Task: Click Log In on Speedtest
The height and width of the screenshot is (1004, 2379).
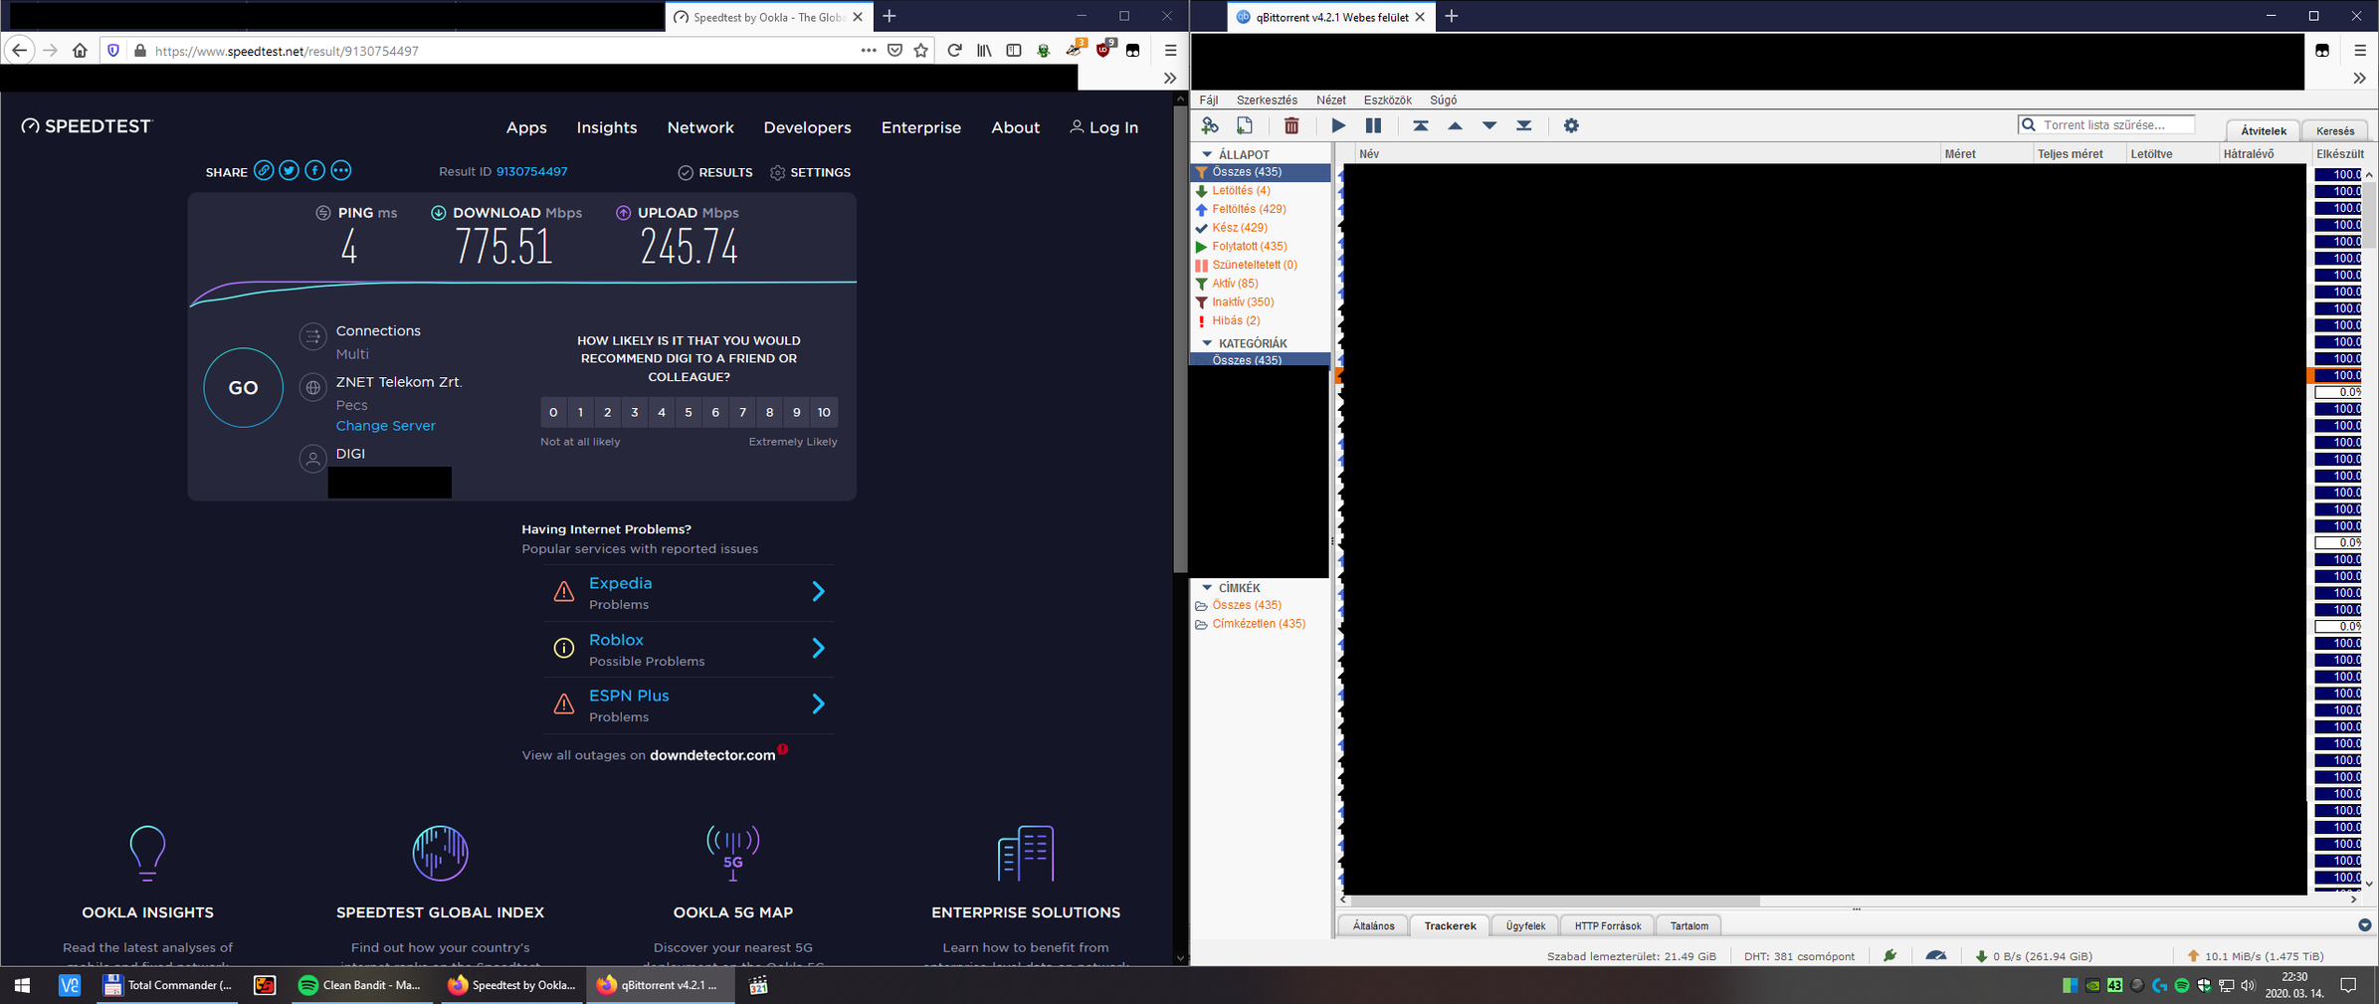Action: coord(1104,127)
